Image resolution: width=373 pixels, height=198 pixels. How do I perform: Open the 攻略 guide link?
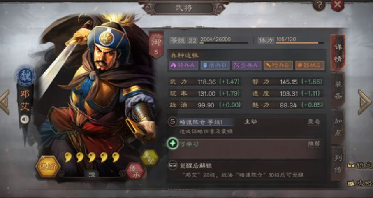coord(360,183)
